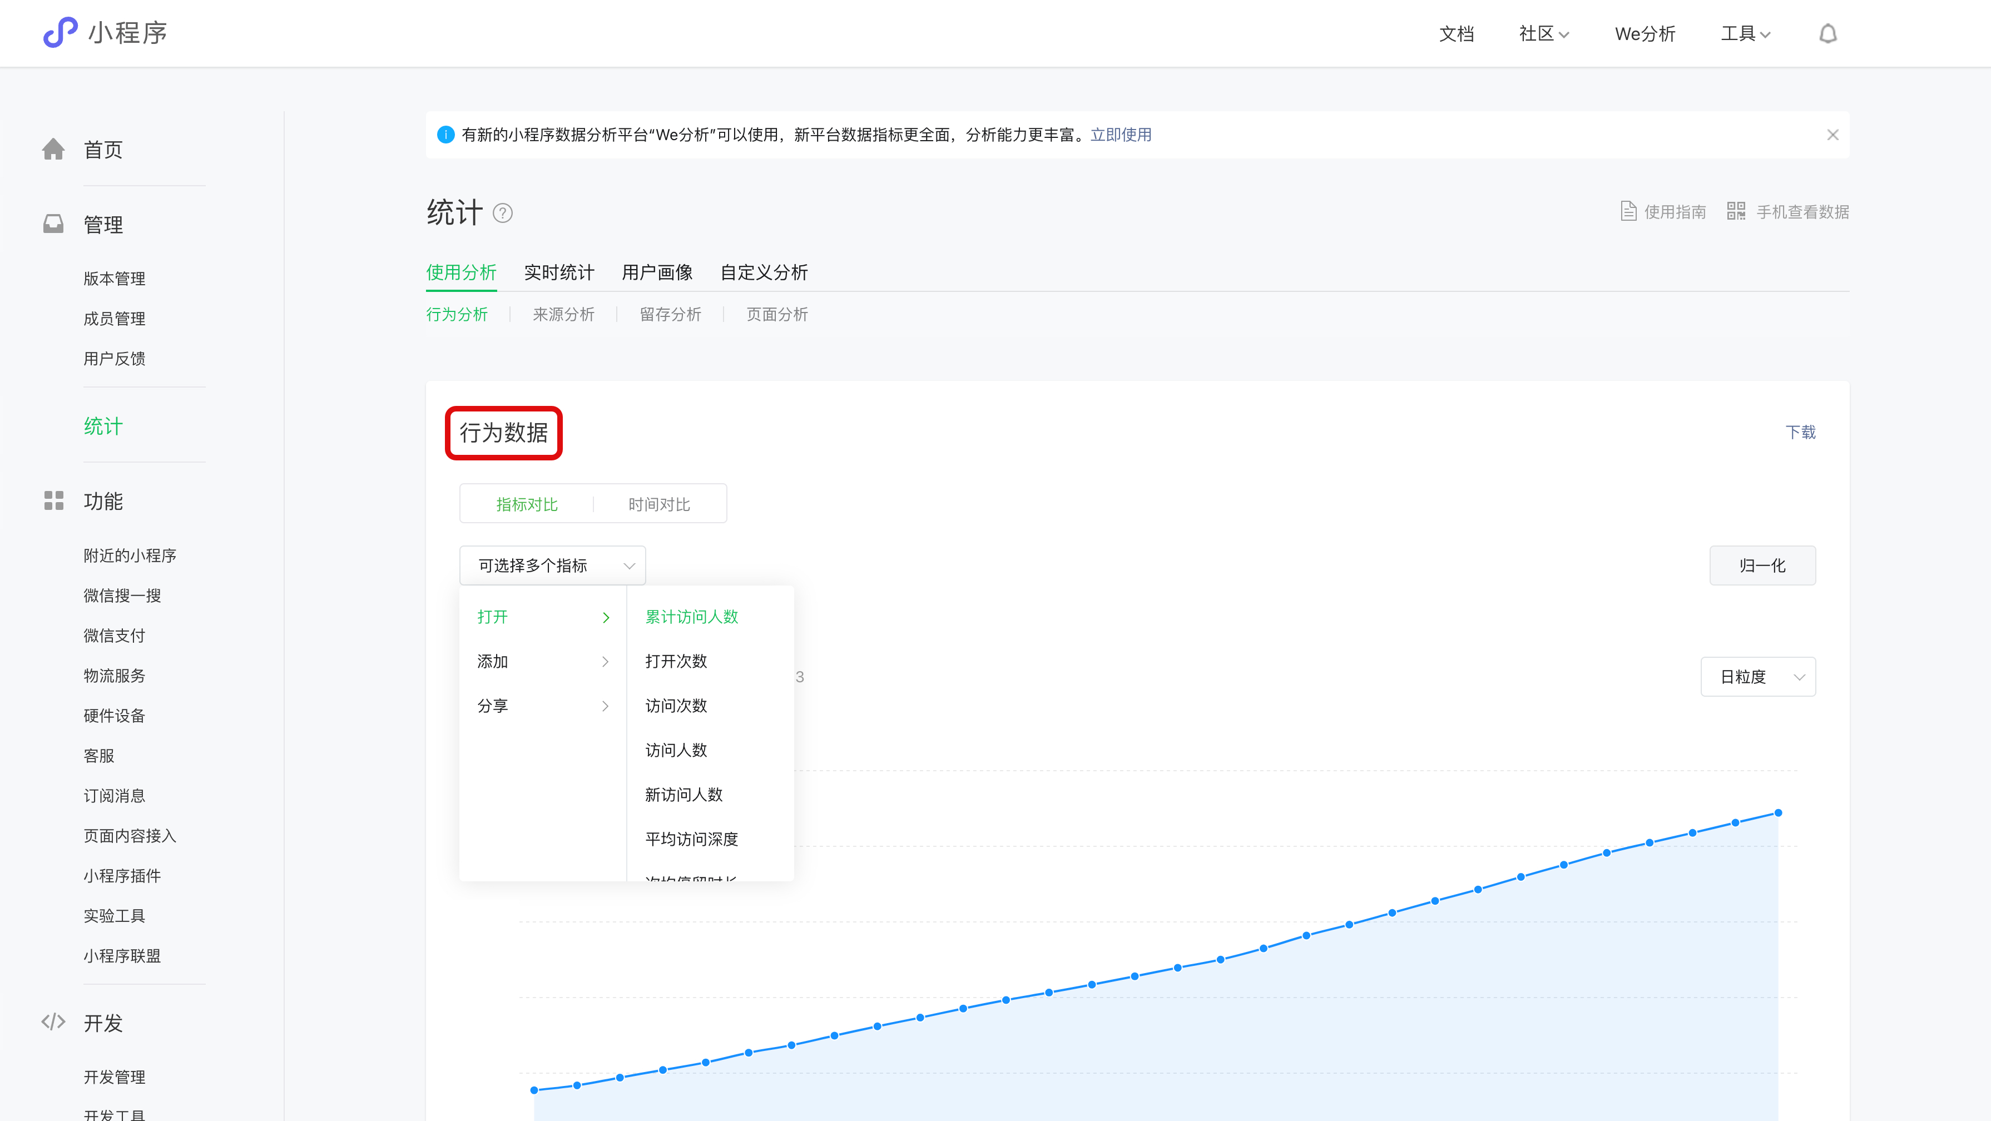Toggle the 归一化 button
1991x1121 pixels.
1762,566
